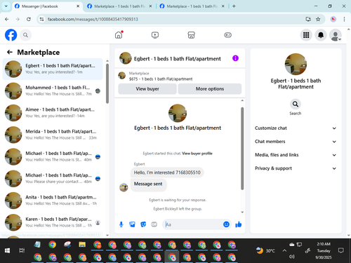Click the address bar URL
Viewport: 351px width, 263px height.
(93, 19)
